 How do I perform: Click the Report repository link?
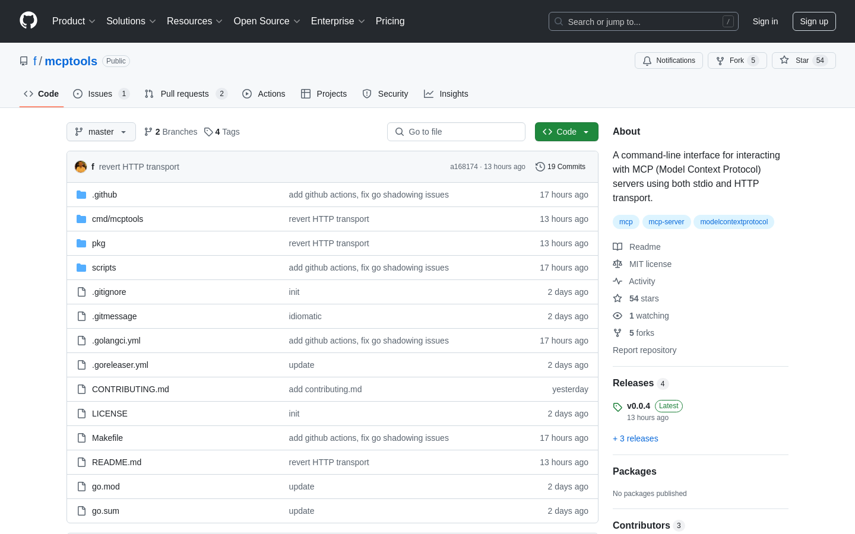click(644, 350)
